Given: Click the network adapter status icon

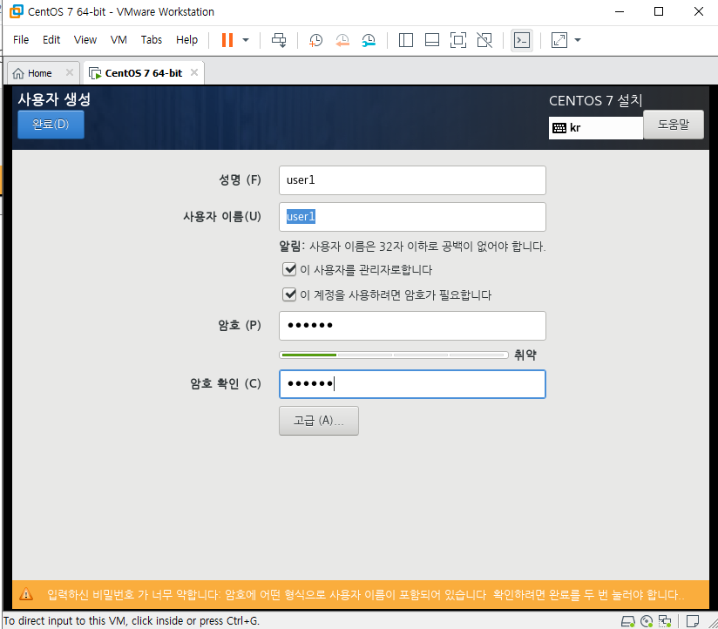Looking at the screenshot, I should [x=665, y=621].
